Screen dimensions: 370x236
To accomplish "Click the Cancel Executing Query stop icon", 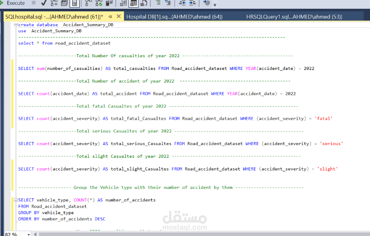I will click(34, 3).
